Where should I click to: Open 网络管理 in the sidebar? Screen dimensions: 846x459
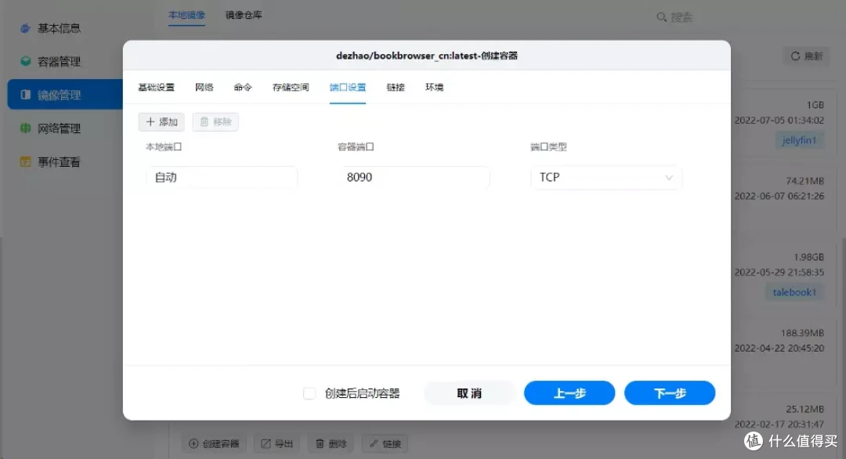[x=60, y=128]
